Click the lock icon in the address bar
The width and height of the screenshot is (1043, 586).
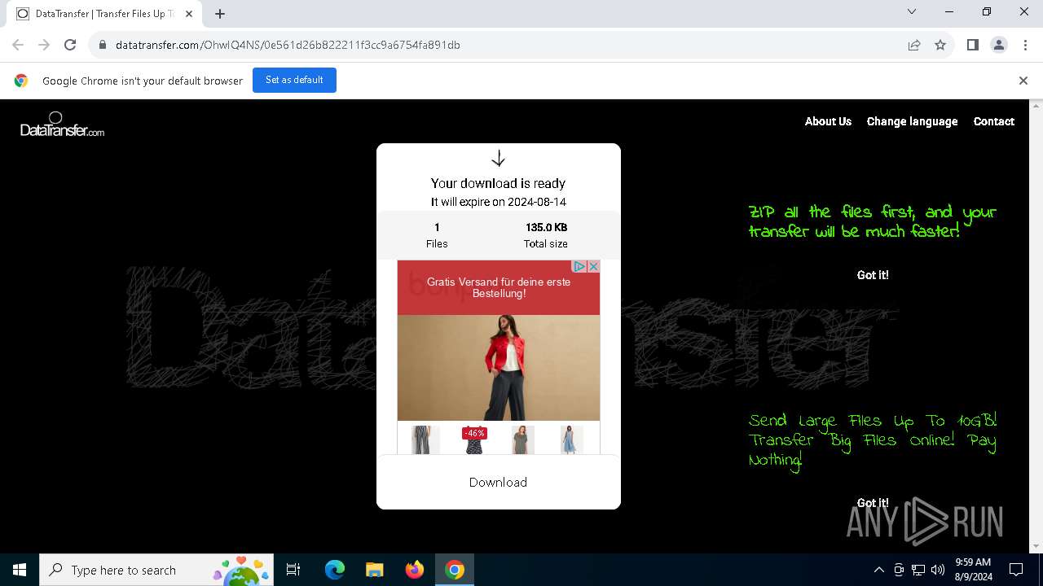[103, 45]
